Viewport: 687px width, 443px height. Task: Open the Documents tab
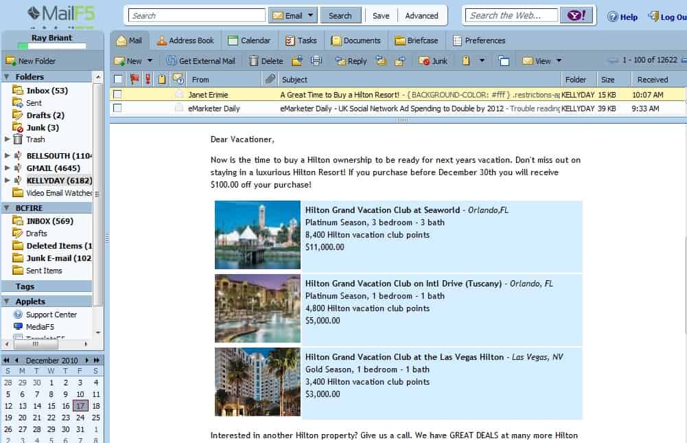pos(356,41)
